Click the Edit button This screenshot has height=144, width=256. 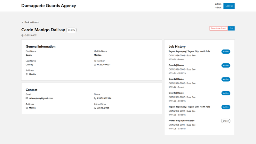tap(231, 28)
